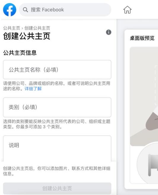Open the 类别（必填）category field
Image resolution: width=158 pixels, height=195 pixels.
57,107
